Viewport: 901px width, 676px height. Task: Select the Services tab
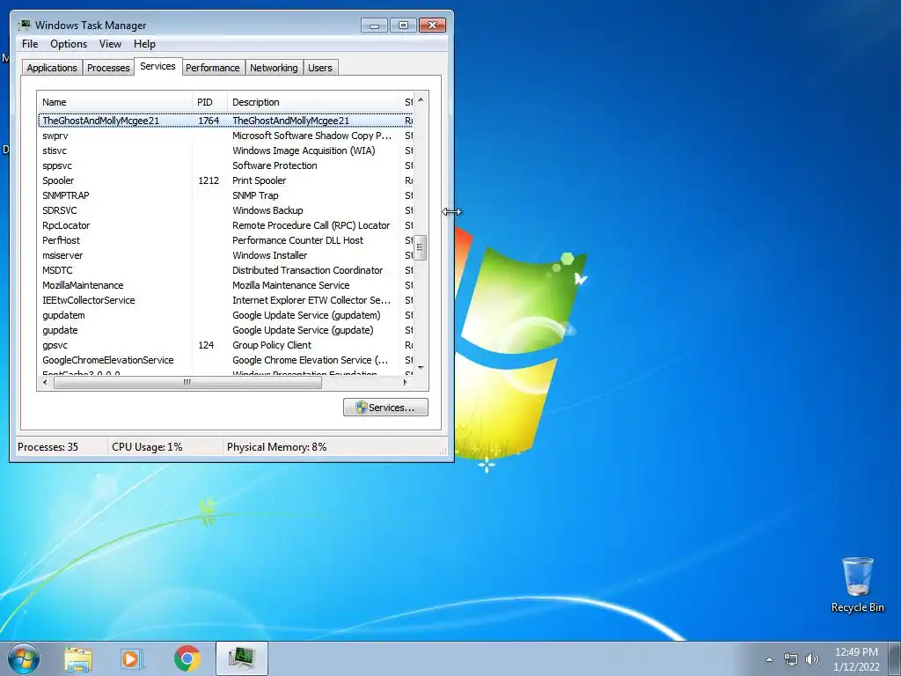click(158, 67)
